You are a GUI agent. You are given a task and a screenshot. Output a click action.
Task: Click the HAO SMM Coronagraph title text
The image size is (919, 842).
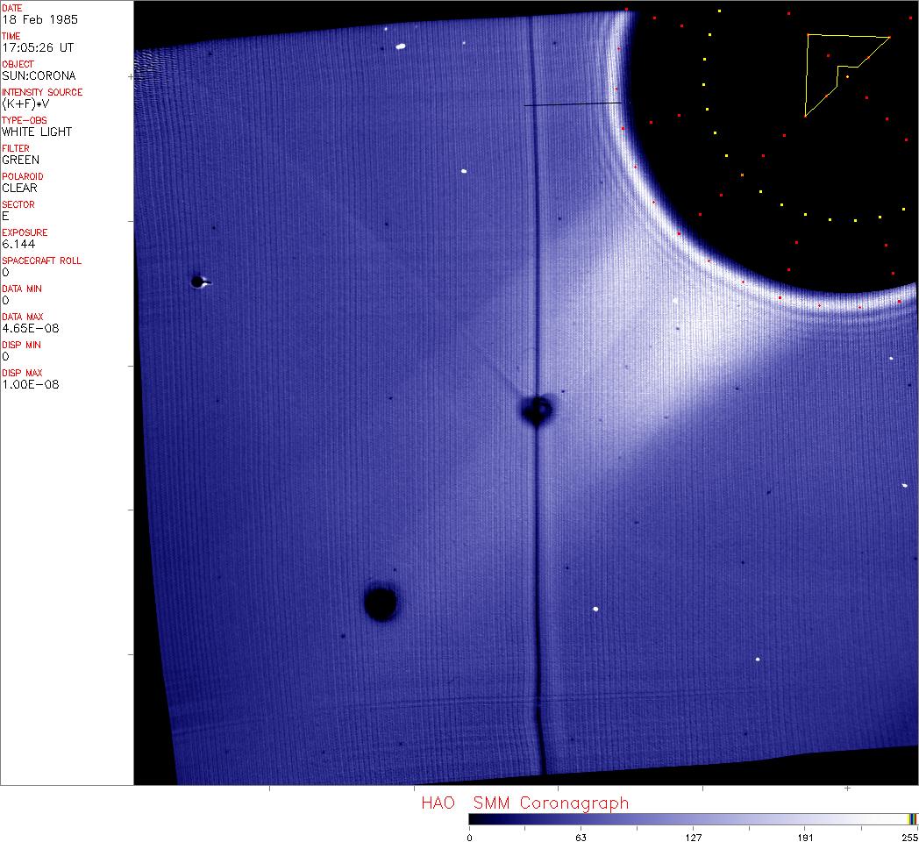point(524,803)
